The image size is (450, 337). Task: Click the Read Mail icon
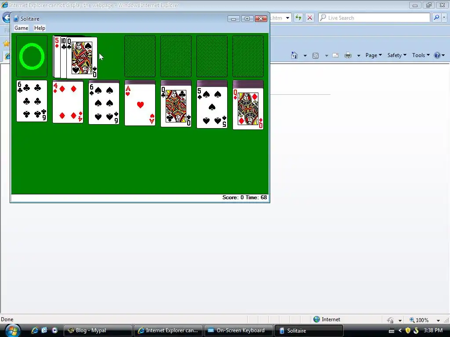click(335, 55)
